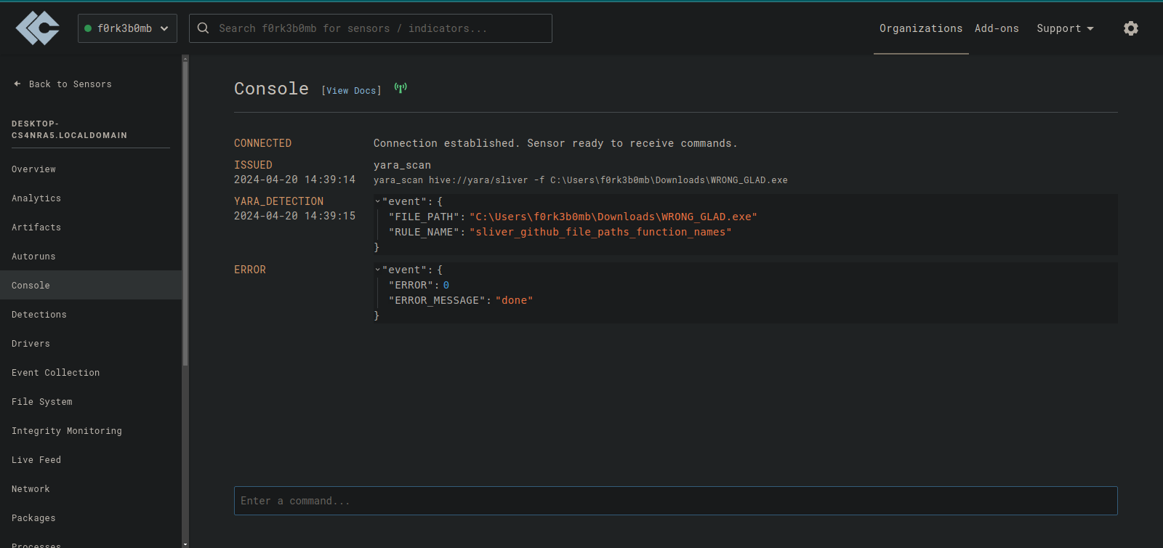Open Packages in sidebar
1163x548 pixels.
tap(33, 518)
